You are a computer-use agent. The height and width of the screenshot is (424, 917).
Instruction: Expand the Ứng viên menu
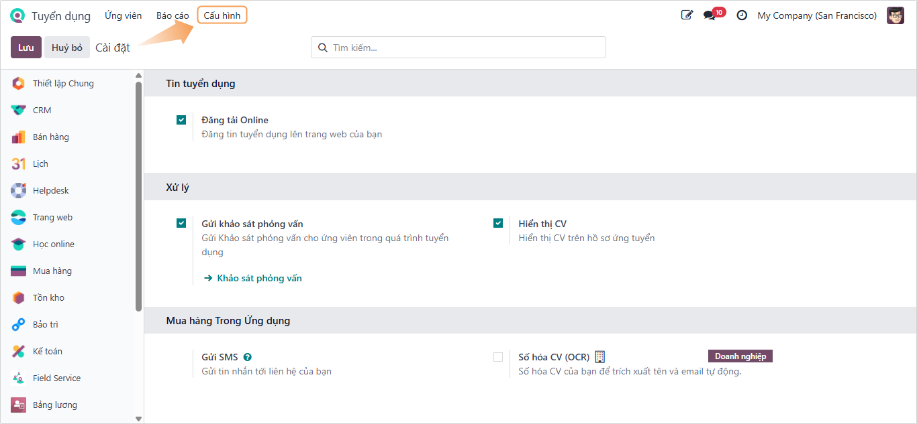124,15
